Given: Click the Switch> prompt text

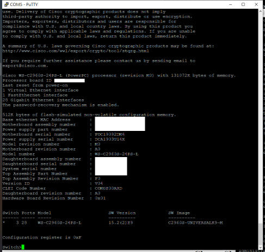Looking at the screenshot, I should [x=12, y=247].
